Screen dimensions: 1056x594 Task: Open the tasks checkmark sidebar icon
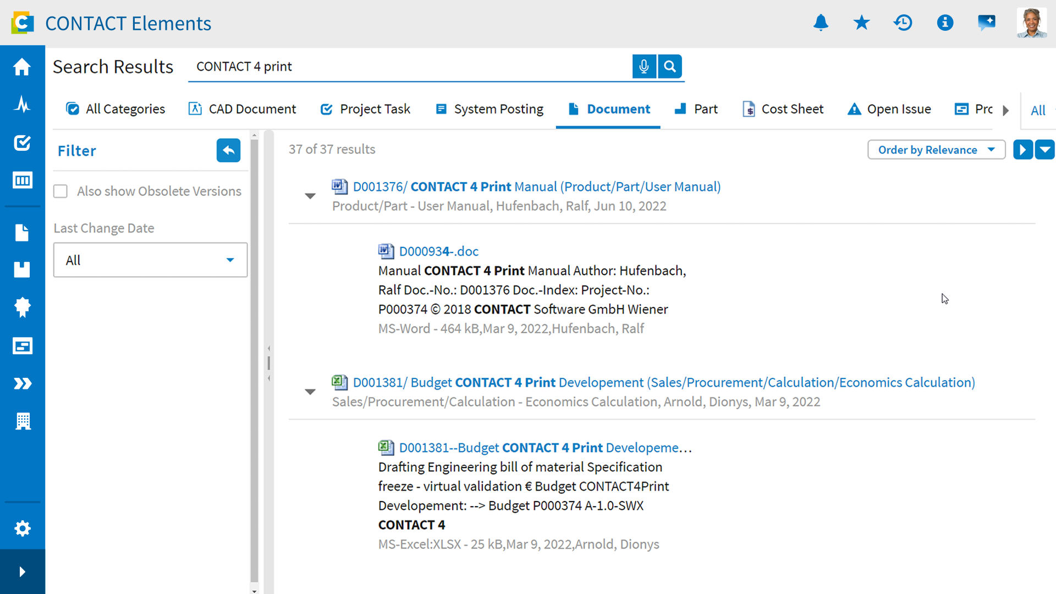(22, 143)
